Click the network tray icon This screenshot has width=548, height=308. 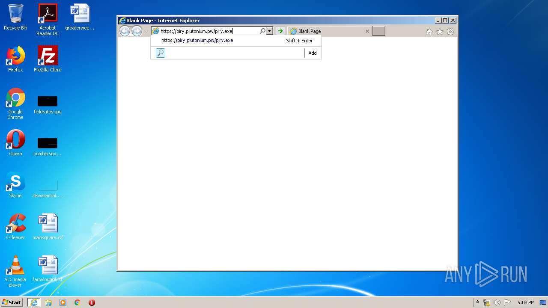point(487,302)
